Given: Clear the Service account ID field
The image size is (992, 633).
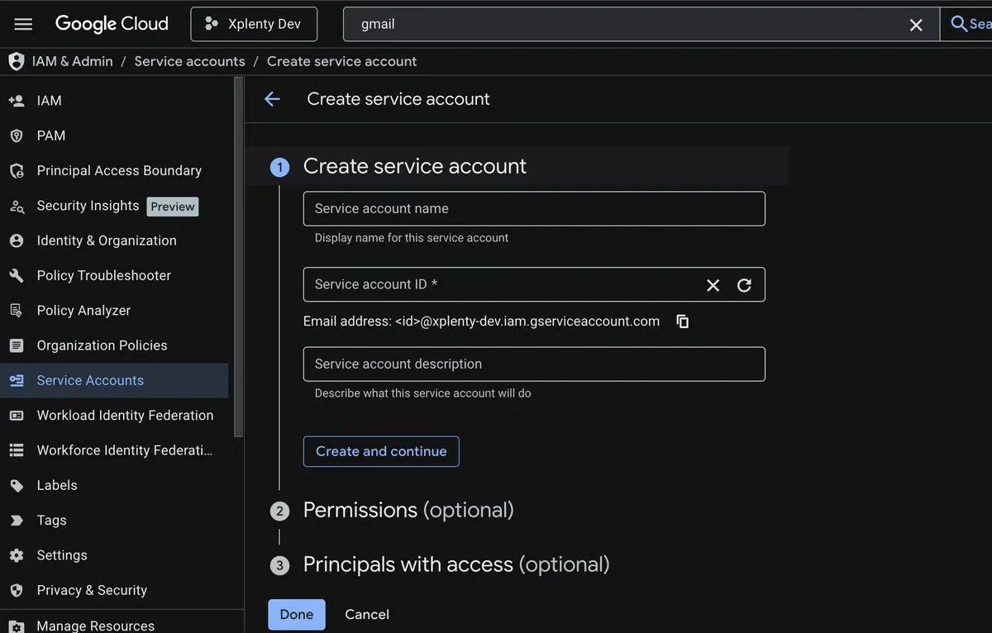Looking at the screenshot, I should point(713,285).
